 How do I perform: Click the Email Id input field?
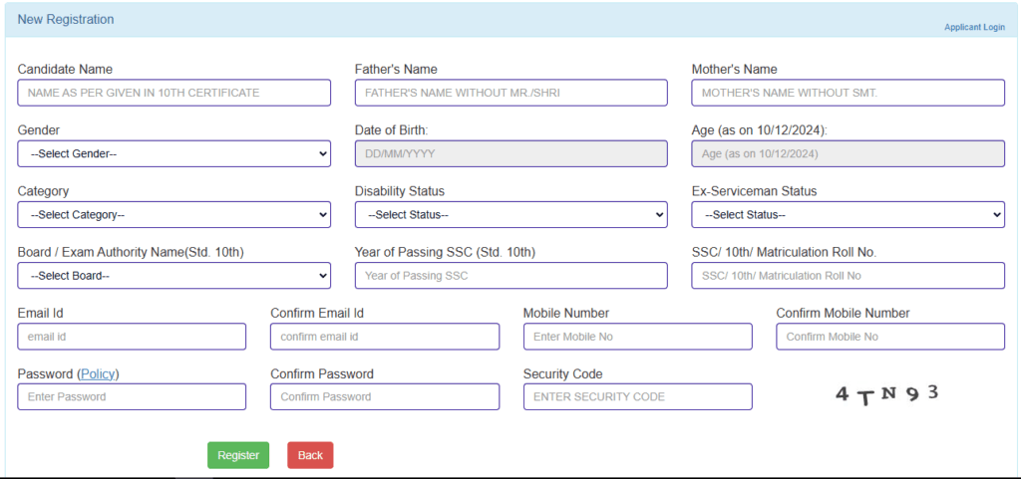click(x=132, y=337)
